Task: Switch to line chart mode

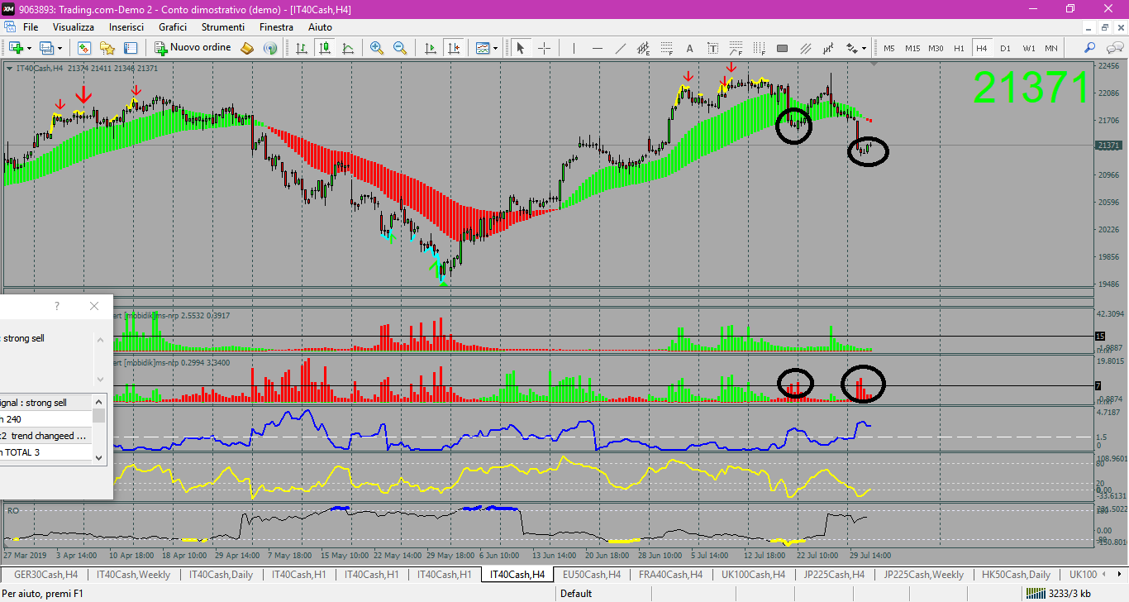Action: click(348, 48)
